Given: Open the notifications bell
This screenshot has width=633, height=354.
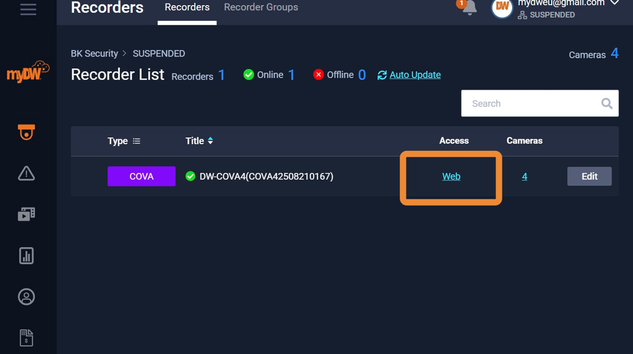Looking at the screenshot, I should 469,7.
